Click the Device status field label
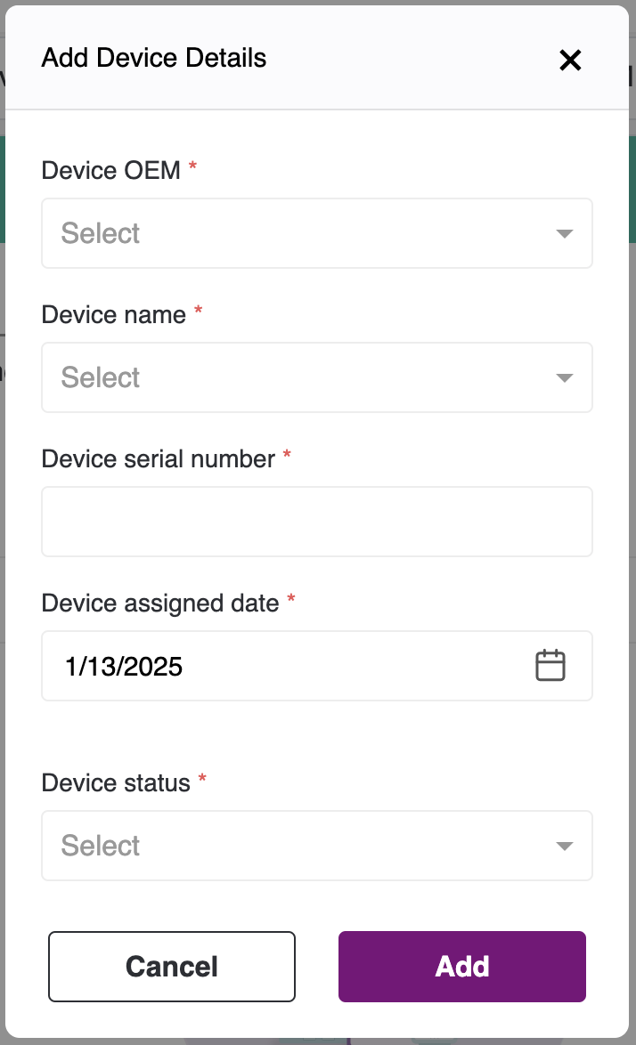Viewport: 636px width, 1045px height. tap(116, 782)
